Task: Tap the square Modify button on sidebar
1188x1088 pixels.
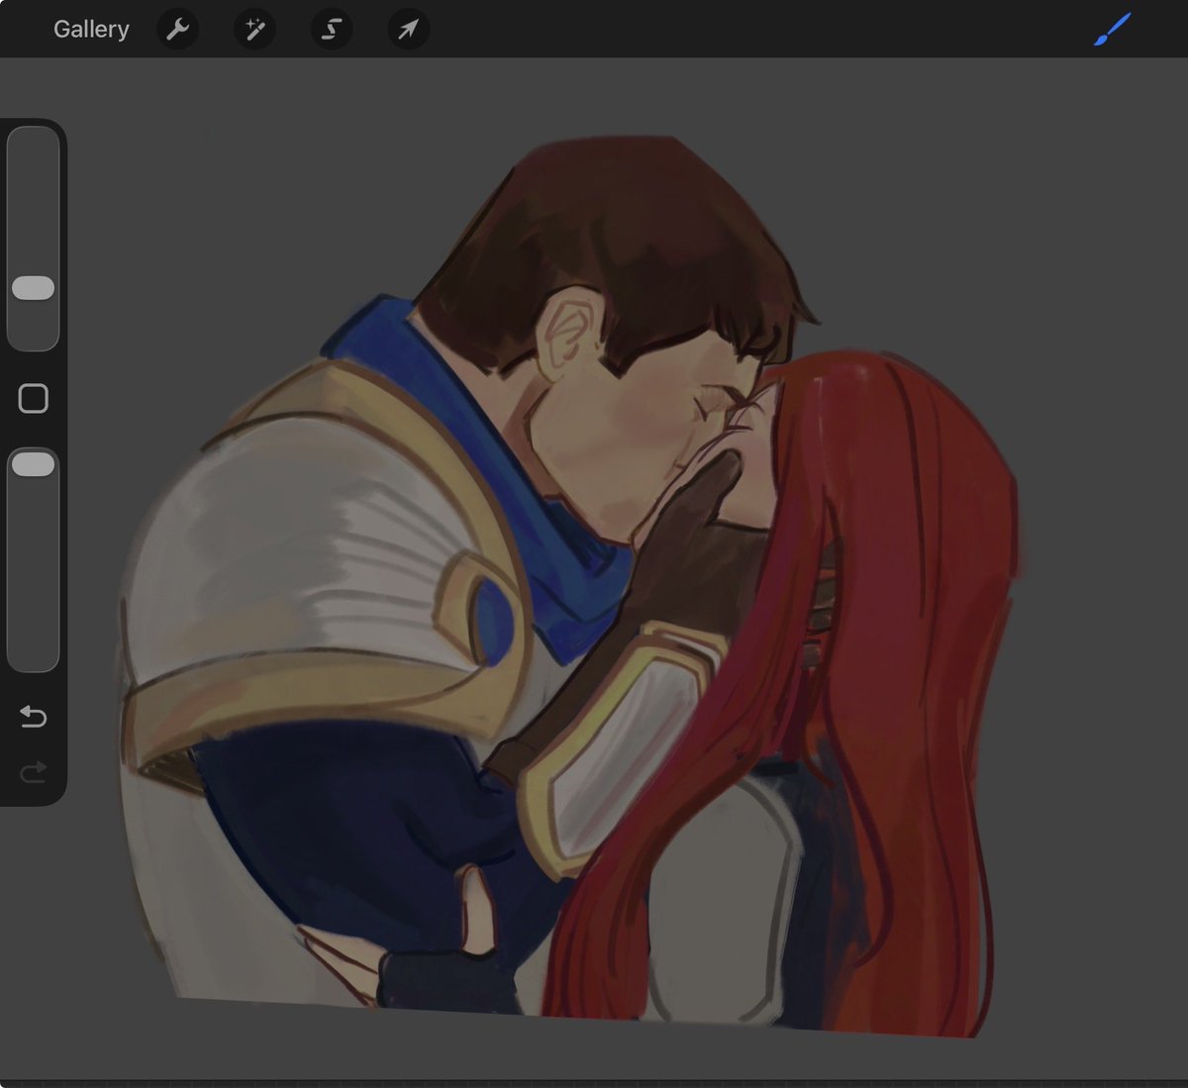Action: [x=33, y=398]
